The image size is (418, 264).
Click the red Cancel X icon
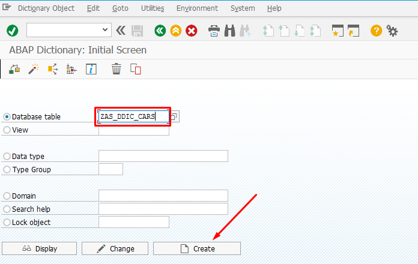coord(192,31)
